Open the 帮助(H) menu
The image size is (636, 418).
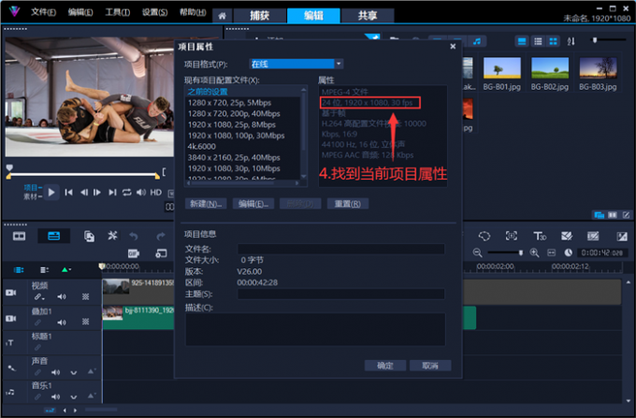point(193,12)
